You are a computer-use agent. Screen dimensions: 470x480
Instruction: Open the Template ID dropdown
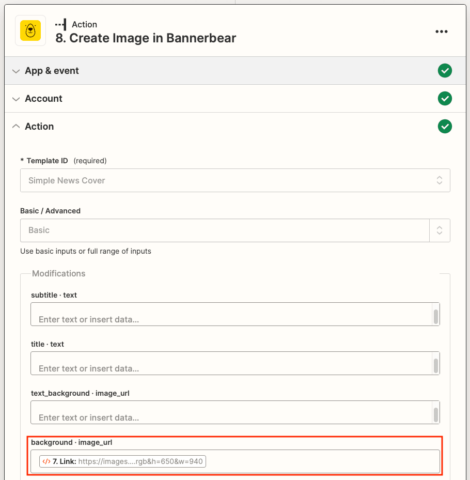pyautogui.click(x=440, y=180)
